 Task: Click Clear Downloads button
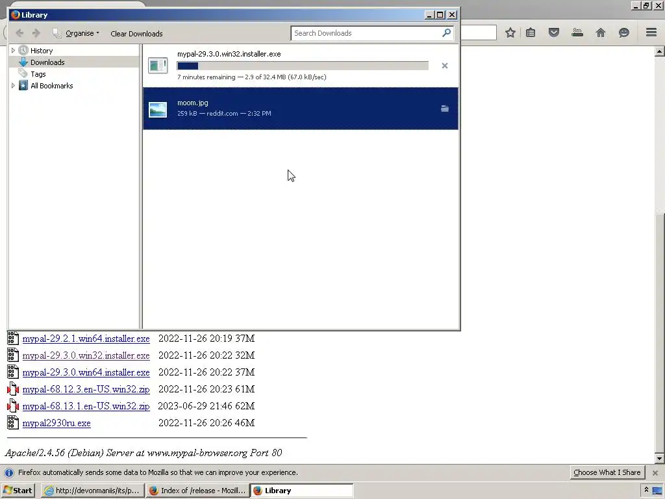point(136,34)
